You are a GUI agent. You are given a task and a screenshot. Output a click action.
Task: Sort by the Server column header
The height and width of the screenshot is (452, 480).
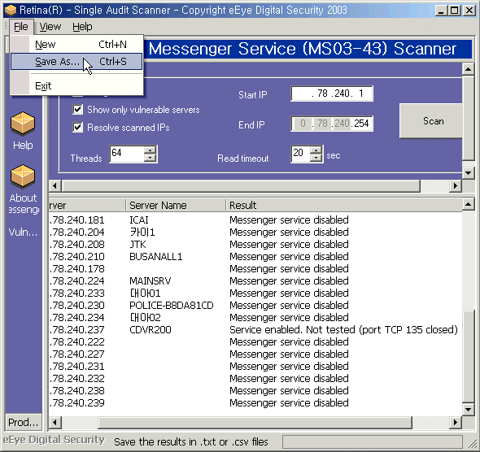87,205
